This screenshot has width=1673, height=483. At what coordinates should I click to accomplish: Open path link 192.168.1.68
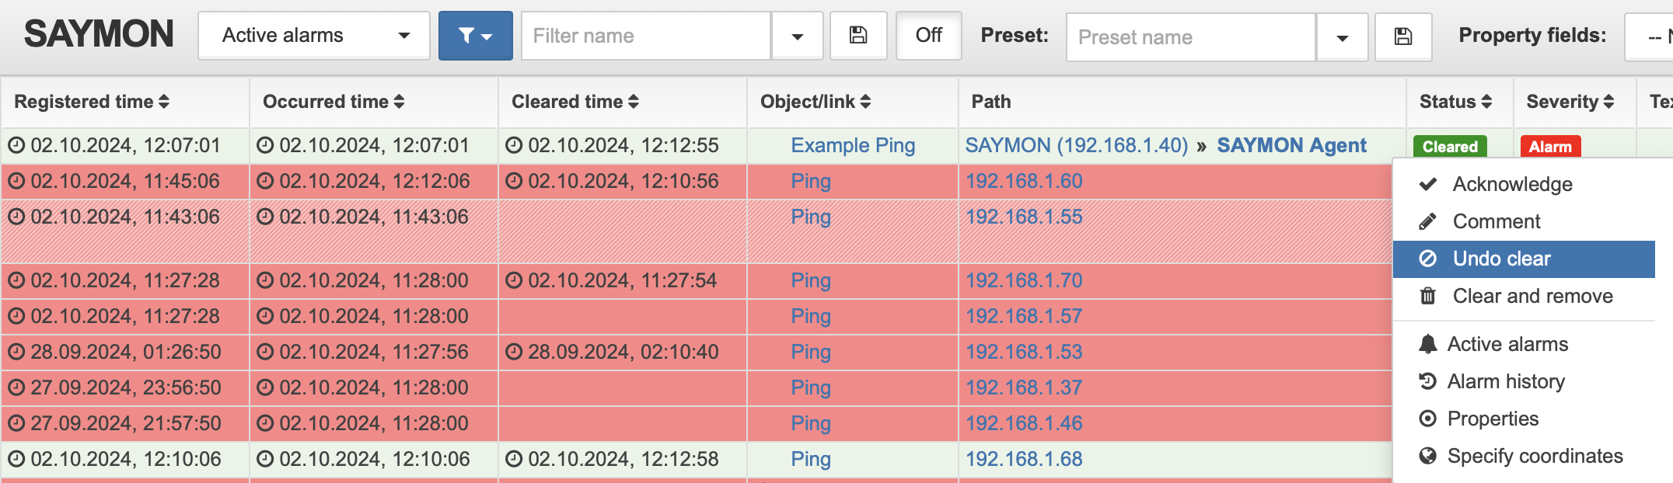tap(1024, 459)
